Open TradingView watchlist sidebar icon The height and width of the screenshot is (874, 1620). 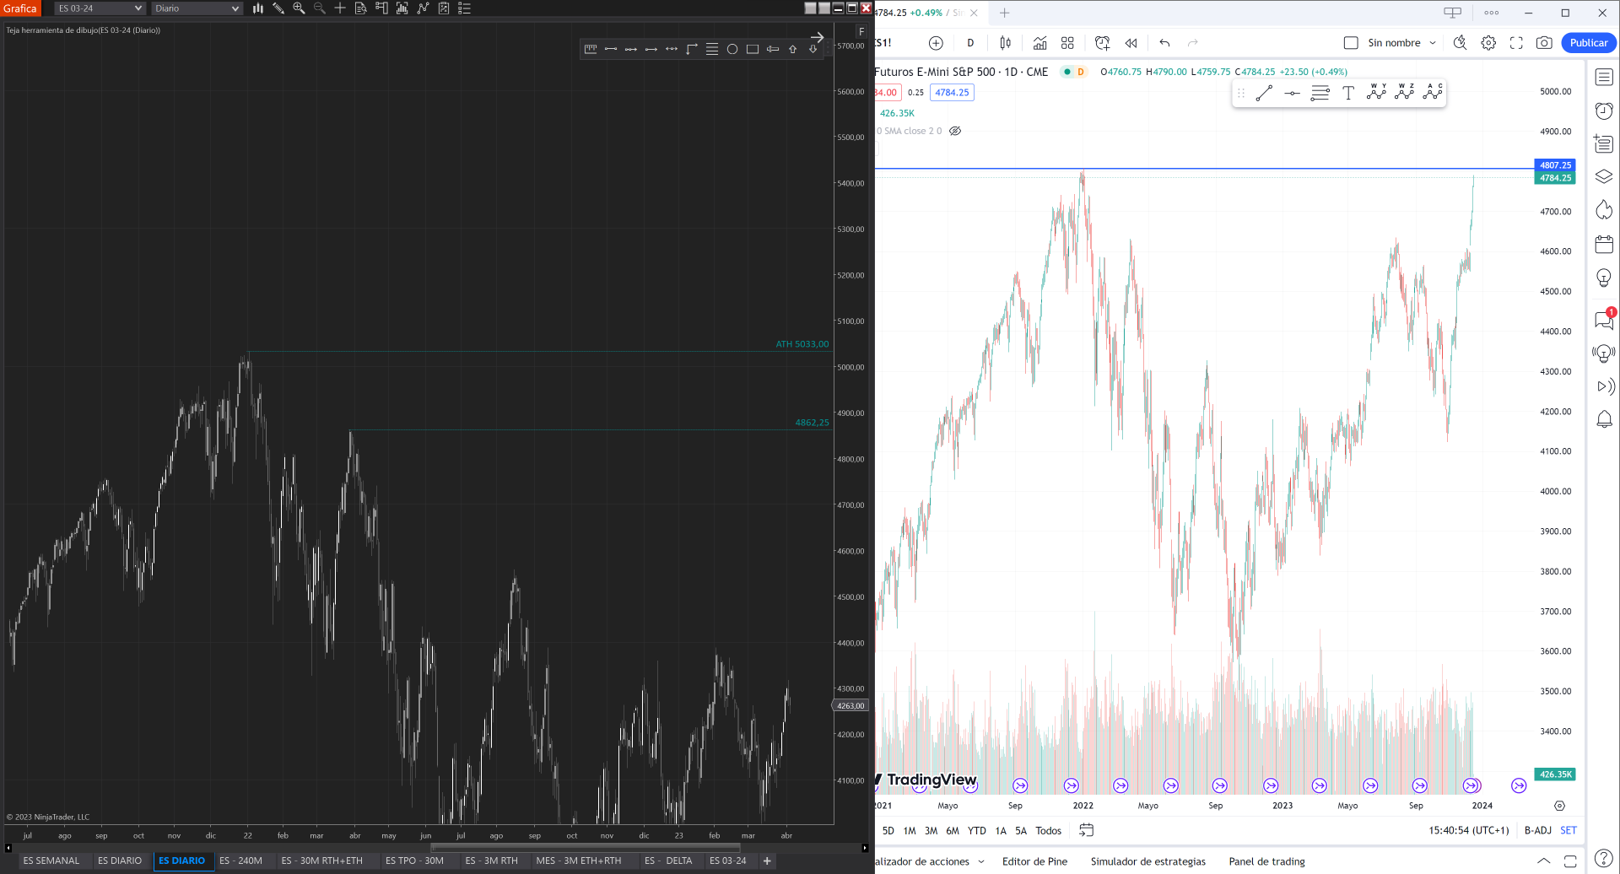click(x=1604, y=78)
